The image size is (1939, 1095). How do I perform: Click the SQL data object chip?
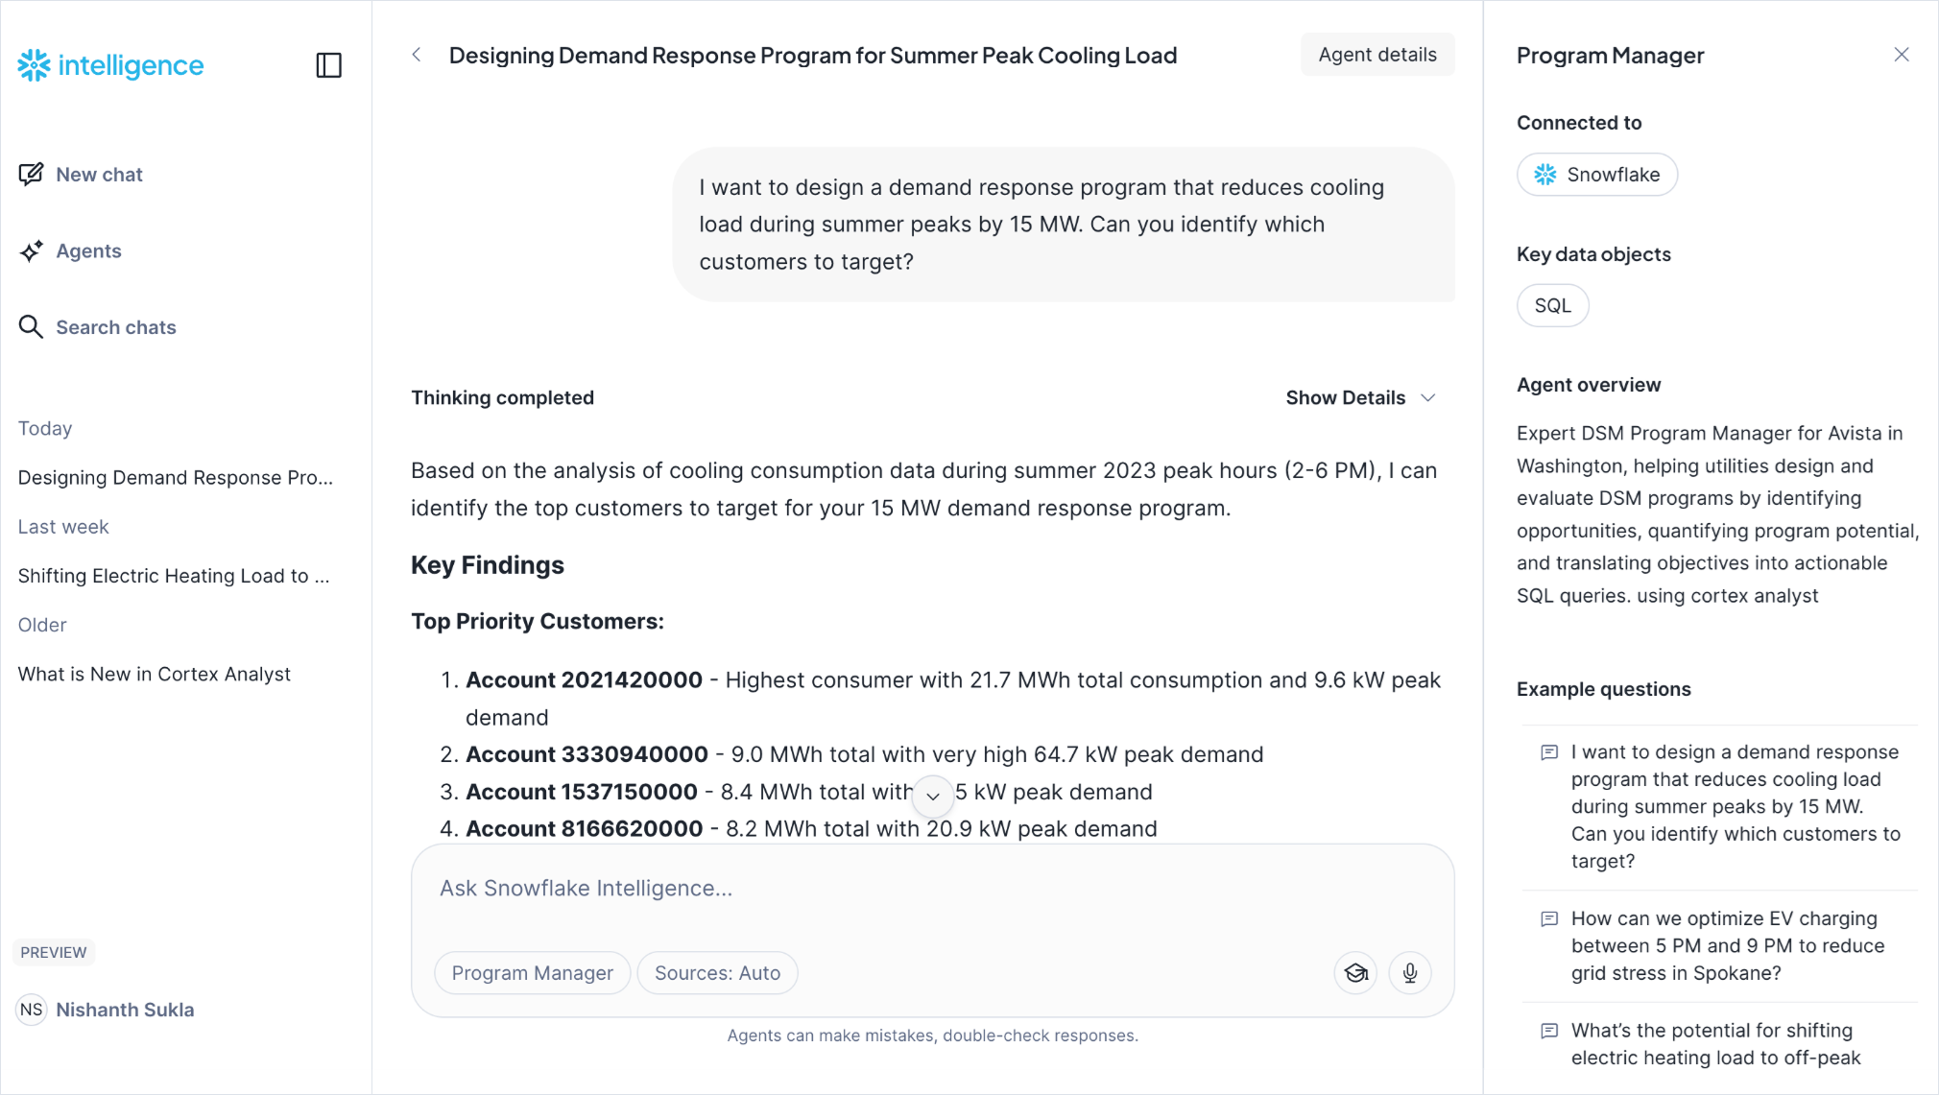[x=1552, y=306]
